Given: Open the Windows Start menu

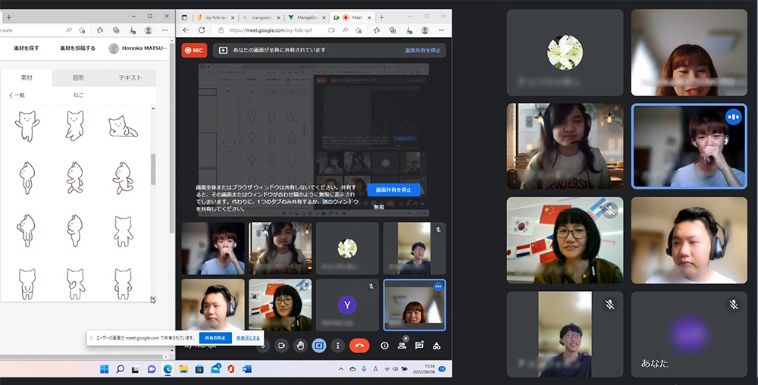Looking at the screenshot, I should (x=104, y=369).
